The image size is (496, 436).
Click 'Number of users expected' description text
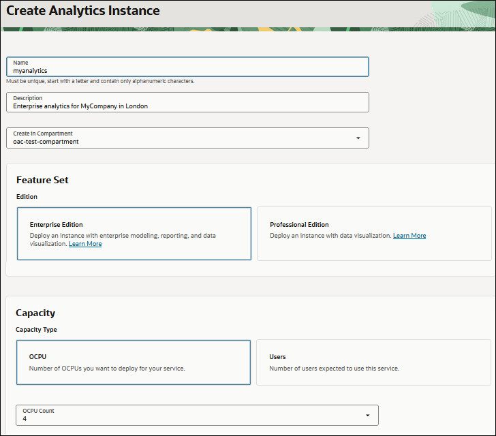[334, 369]
